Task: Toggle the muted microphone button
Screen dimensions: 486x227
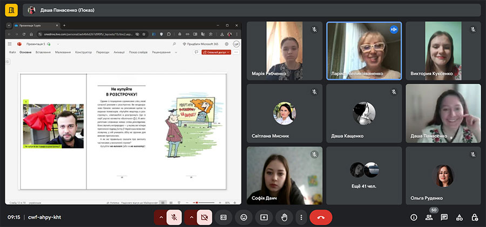Action: coord(174,217)
